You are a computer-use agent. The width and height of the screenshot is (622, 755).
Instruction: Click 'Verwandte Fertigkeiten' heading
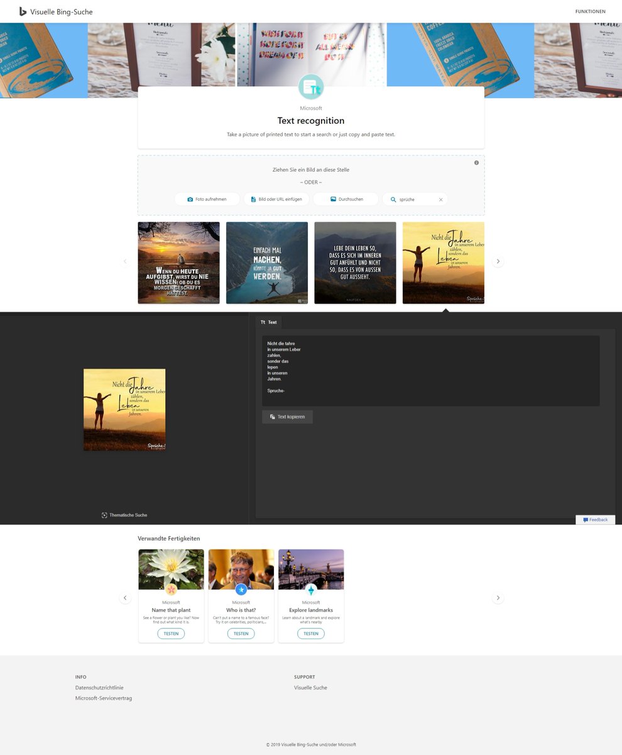pyautogui.click(x=169, y=539)
